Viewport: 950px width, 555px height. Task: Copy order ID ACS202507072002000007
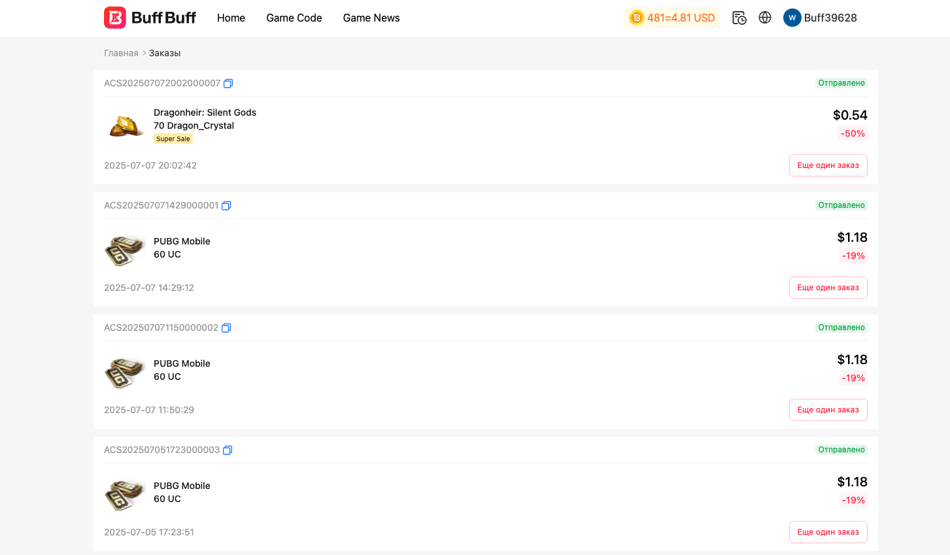pos(228,84)
